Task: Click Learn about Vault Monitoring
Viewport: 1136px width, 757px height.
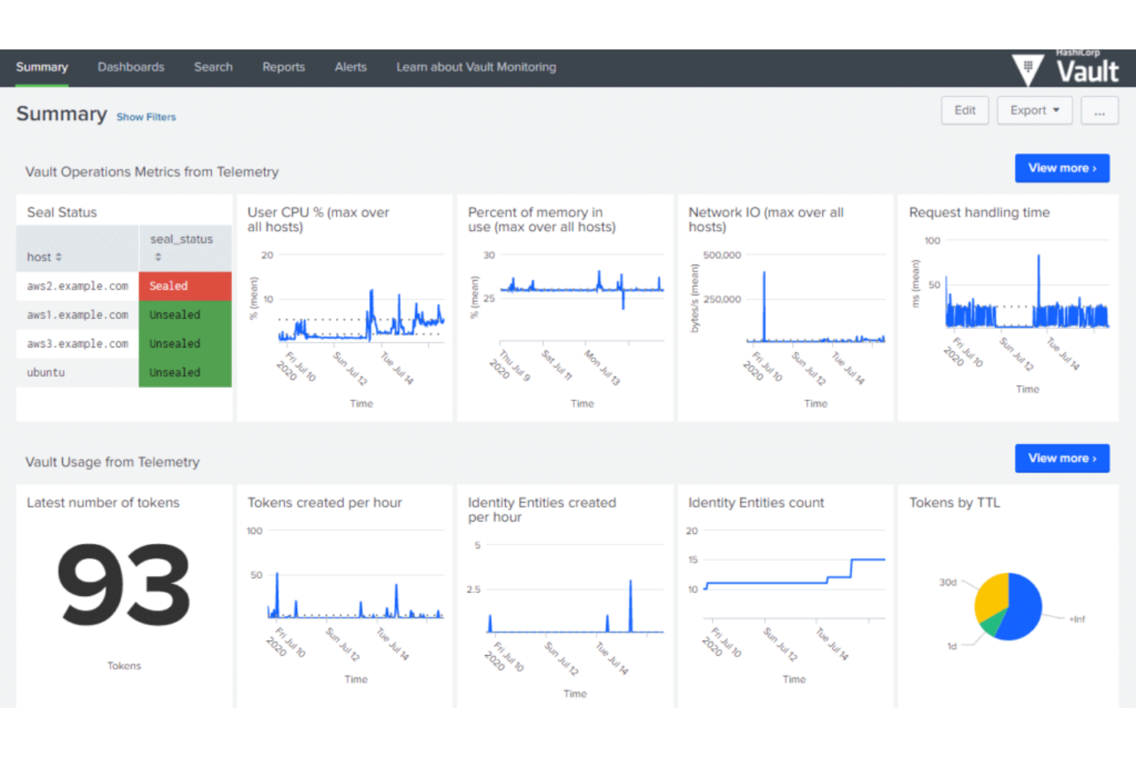Action: click(476, 67)
